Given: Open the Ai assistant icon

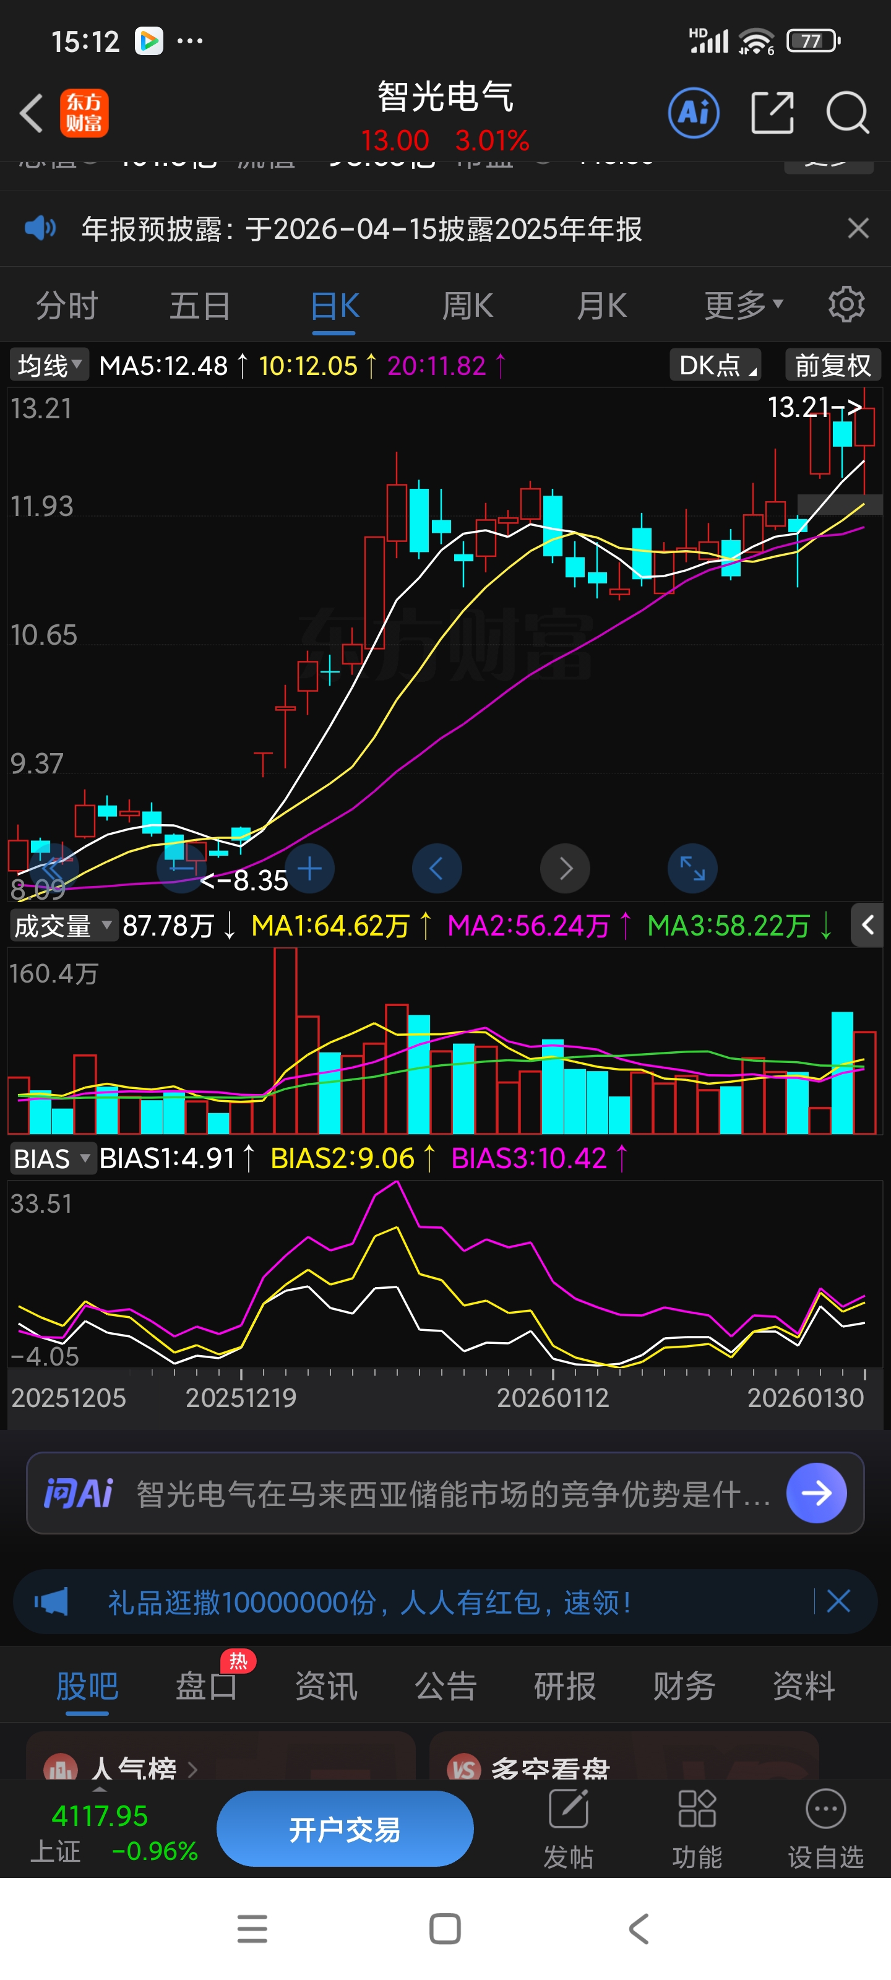Looking at the screenshot, I should click(x=694, y=113).
